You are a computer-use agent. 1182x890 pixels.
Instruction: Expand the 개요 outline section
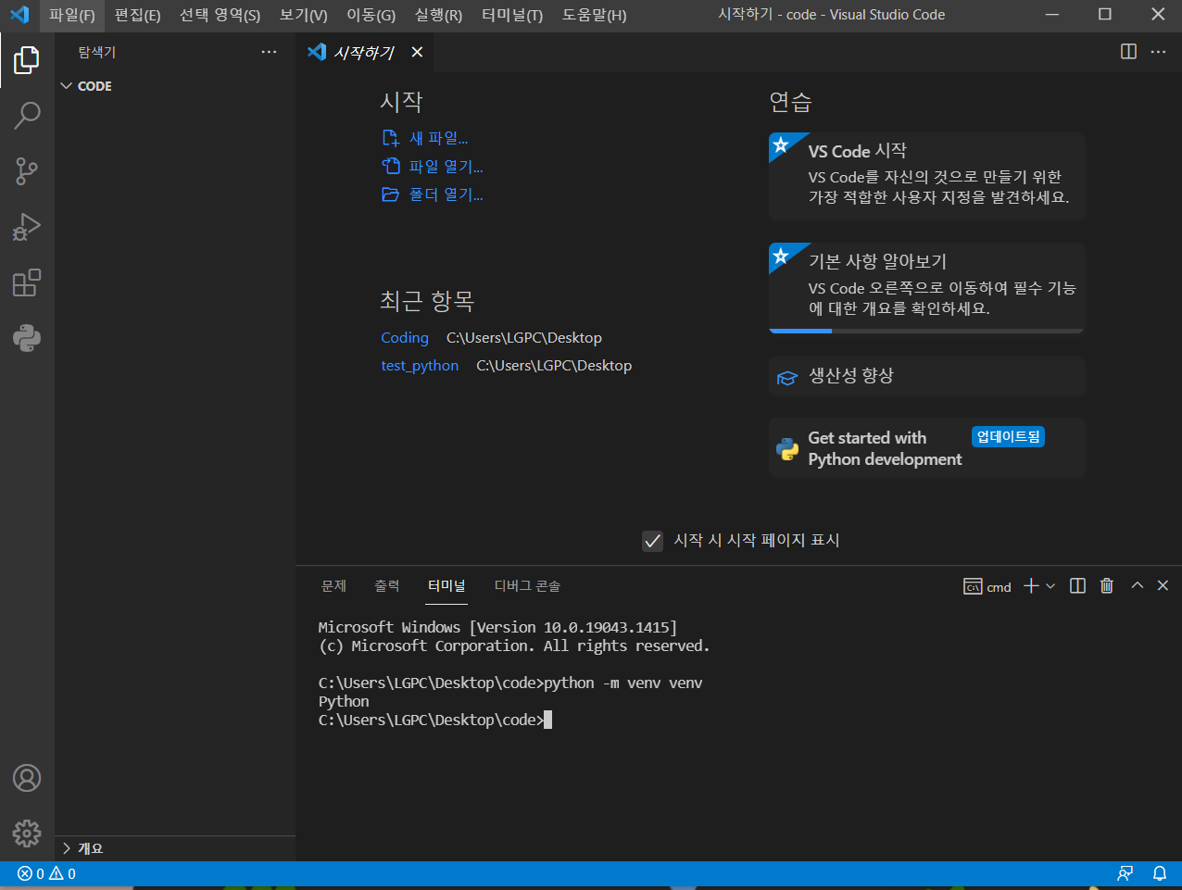coord(175,848)
